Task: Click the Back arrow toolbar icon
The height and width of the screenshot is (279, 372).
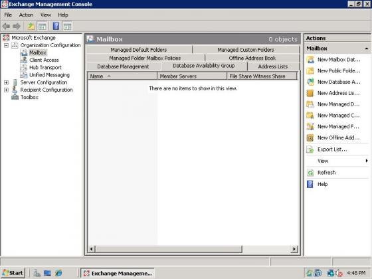Action: coord(6,27)
